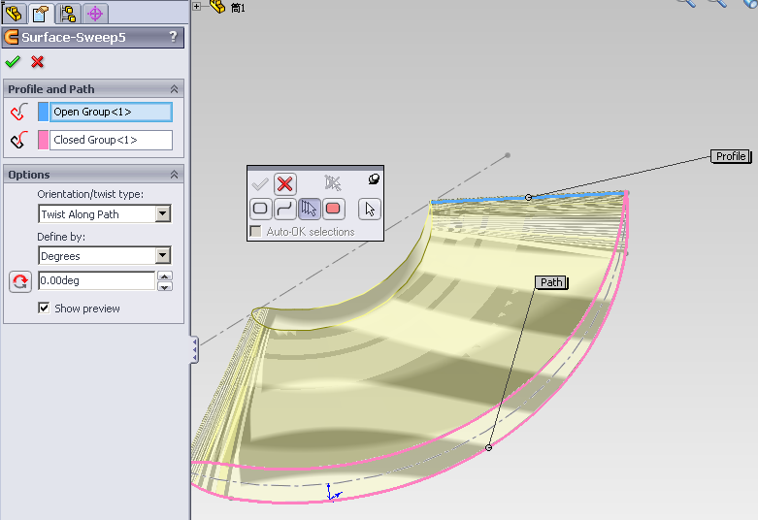This screenshot has width=758, height=520.
Task: Choose Select Group tool
Action: 309,209
